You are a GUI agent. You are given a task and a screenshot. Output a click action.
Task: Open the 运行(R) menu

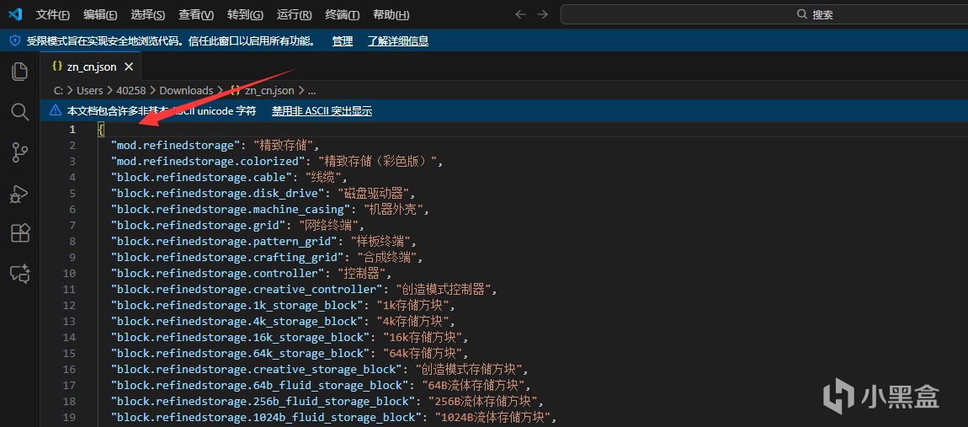pos(293,15)
